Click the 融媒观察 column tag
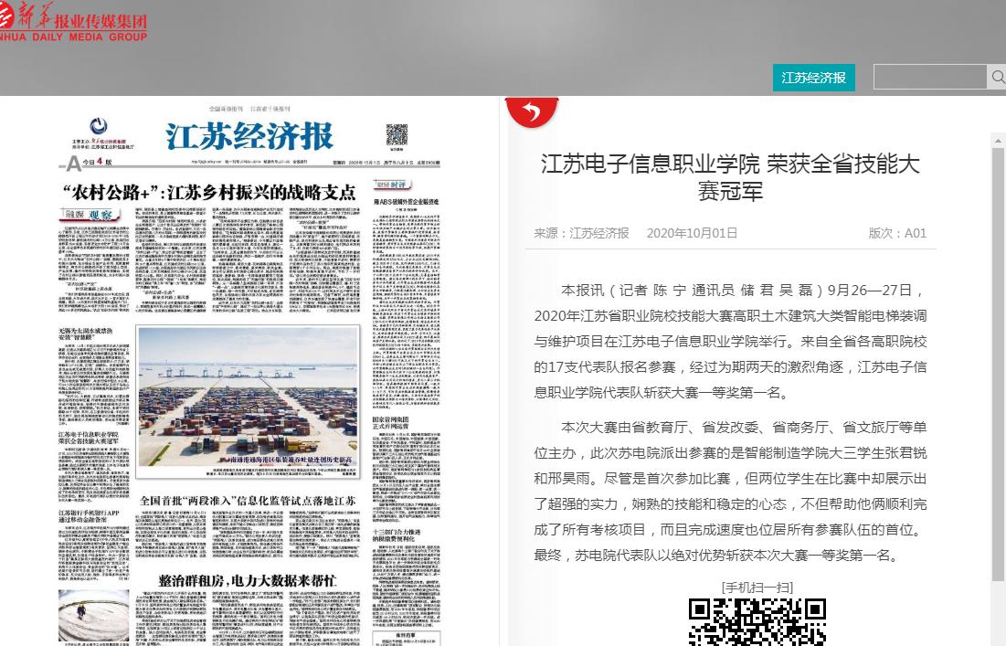The image size is (1006, 646). [90, 215]
